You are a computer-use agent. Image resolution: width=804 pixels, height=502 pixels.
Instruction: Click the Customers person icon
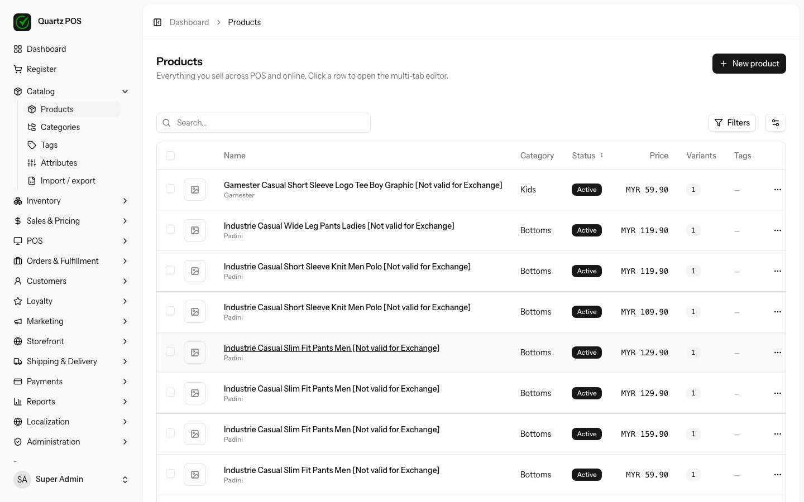pos(18,281)
